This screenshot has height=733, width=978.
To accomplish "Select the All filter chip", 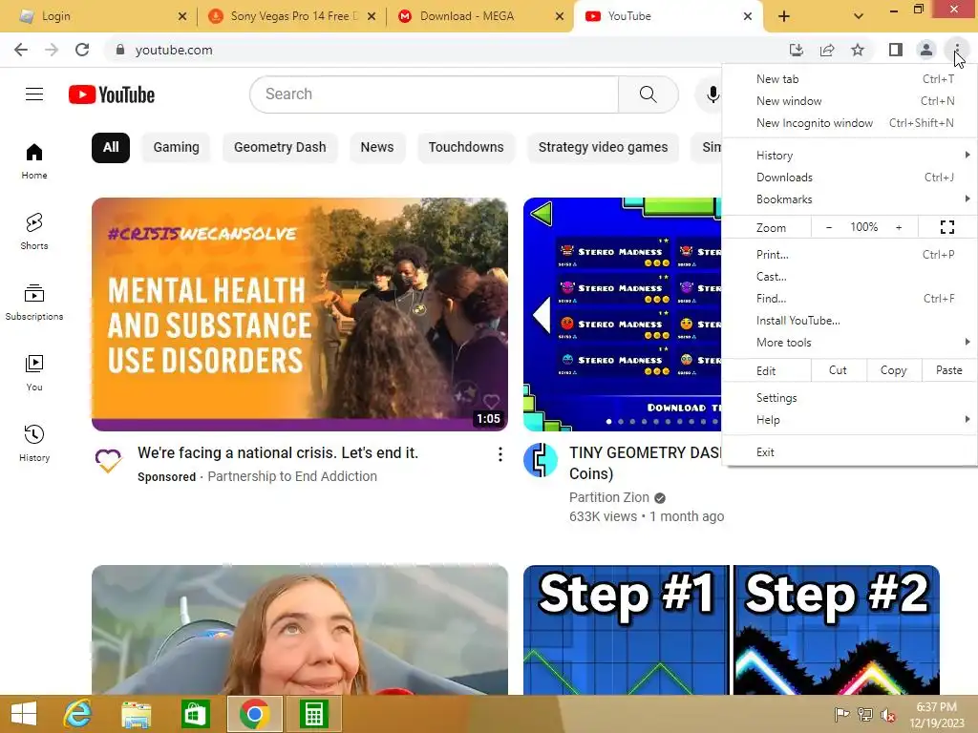I will [x=111, y=148].
